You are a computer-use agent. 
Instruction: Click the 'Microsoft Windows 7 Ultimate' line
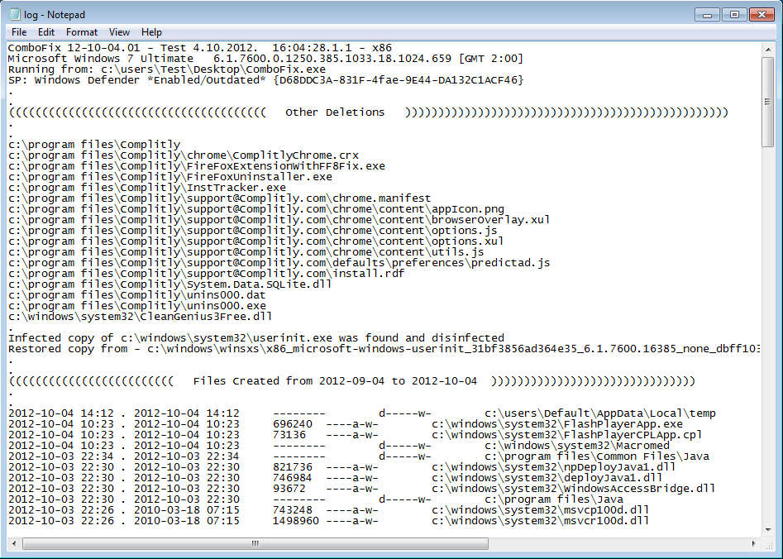pos(265,59)
